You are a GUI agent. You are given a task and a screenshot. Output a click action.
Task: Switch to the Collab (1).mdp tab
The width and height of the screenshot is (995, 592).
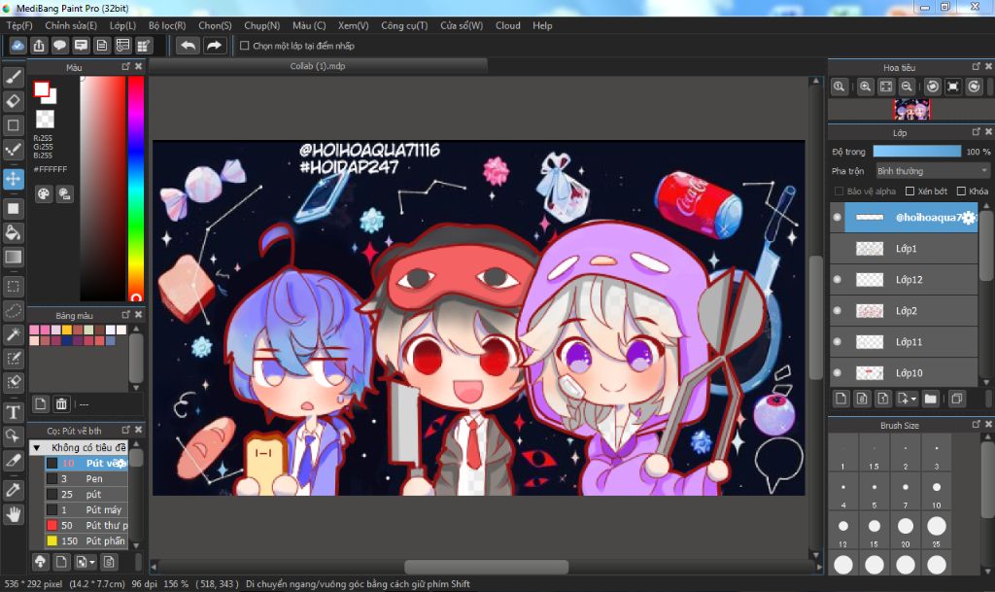[x=318, y=66]
